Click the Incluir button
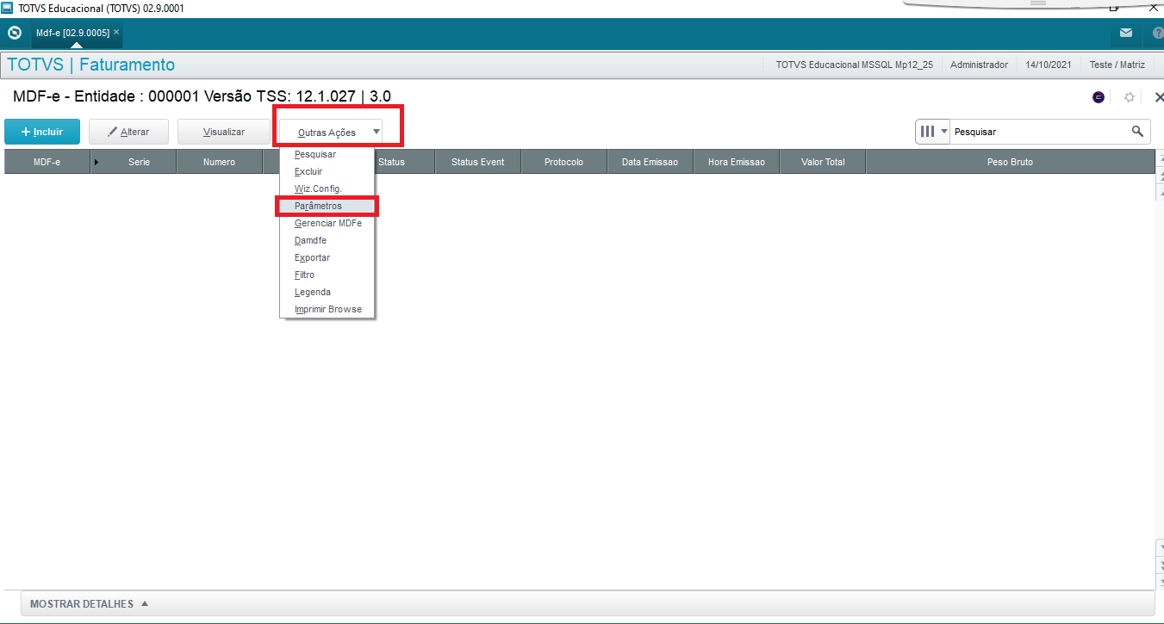This screenshot has height=624, width=1164. [42, 132]
